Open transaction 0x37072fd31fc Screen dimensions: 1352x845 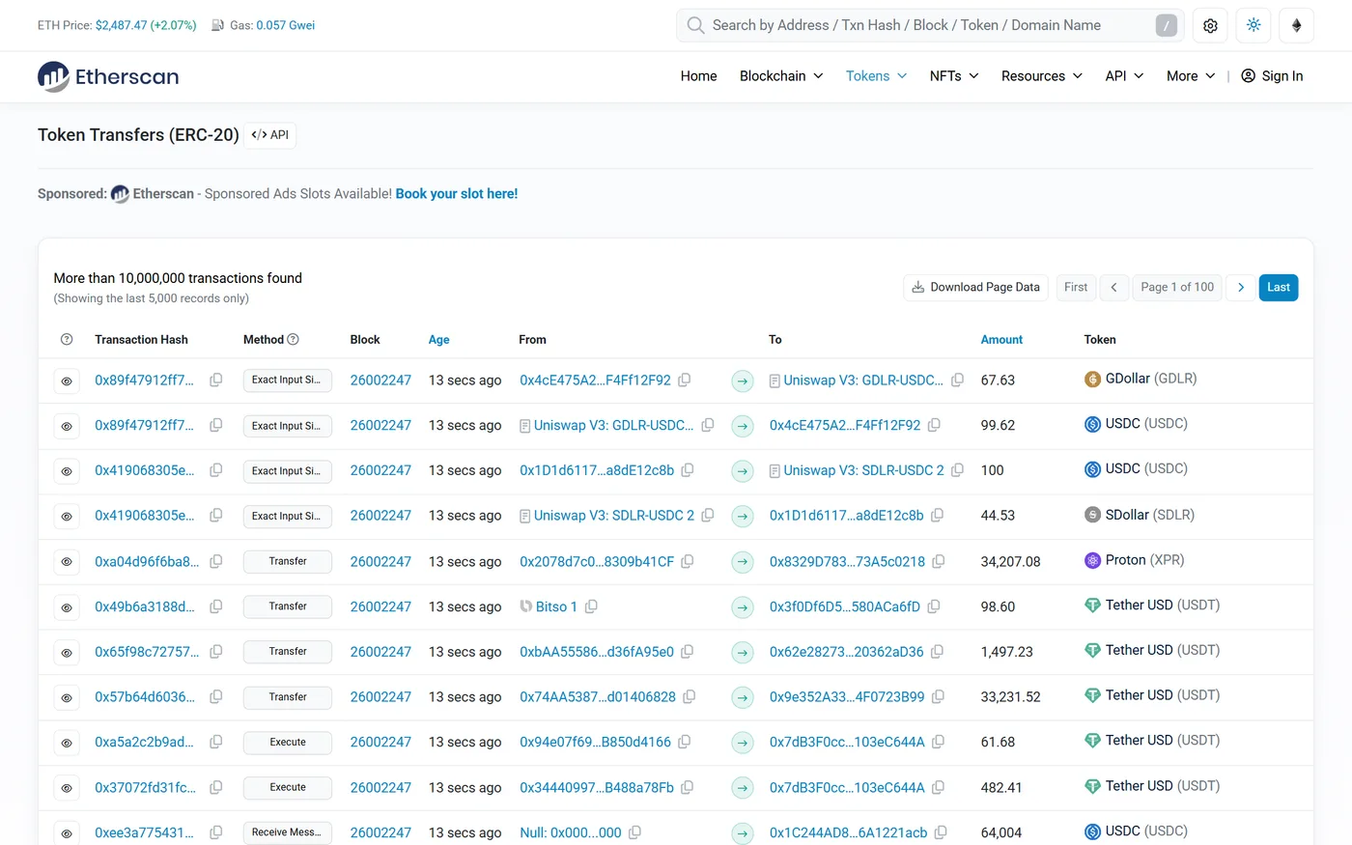pyautogui.click(x=145, y=787)
